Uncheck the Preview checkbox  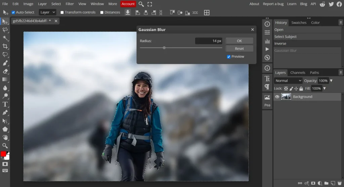[229, 57]
